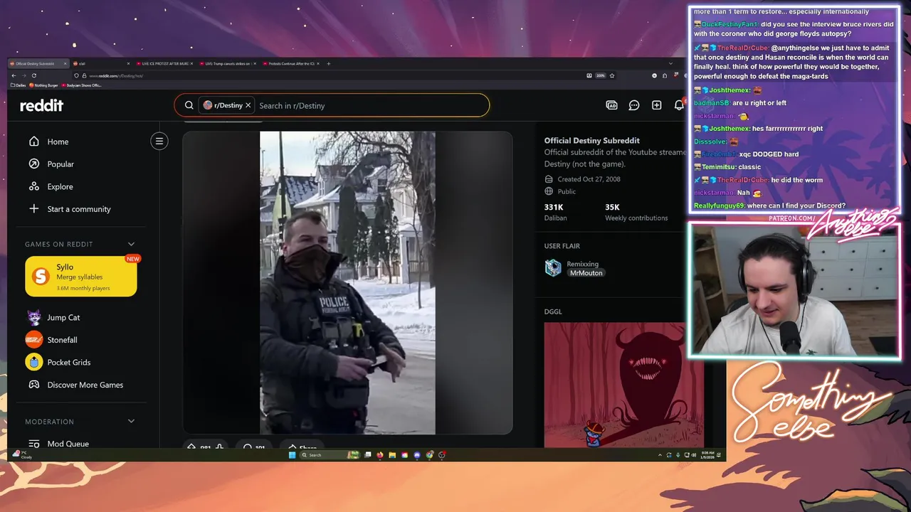The height and width of the screenshot is (512, 911).
Task: Open the weather widget on taskbar
Action: click(22, 455)
